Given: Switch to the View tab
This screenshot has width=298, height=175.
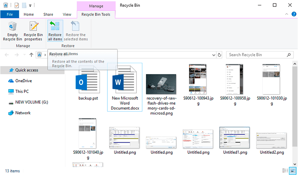Looking at the screenshot, I should 67,14.
